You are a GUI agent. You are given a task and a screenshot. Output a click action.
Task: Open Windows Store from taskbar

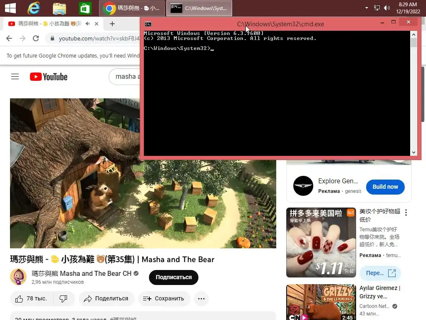(x=85, y=8)
